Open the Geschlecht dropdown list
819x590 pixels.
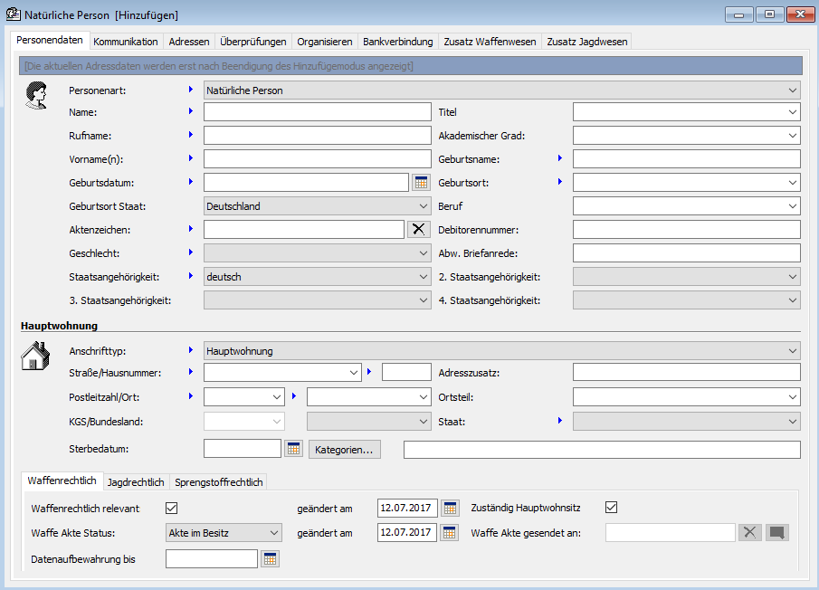424,253
